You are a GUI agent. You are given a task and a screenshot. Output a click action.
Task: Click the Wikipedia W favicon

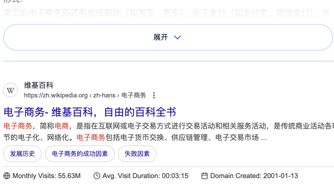pos(10,90)
